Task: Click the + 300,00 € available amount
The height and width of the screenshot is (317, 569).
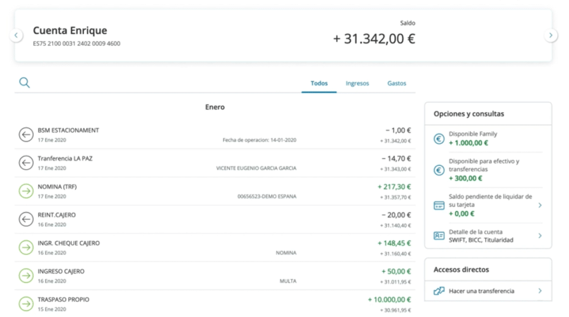Action: pyautogui.click(x=466, y=178)
